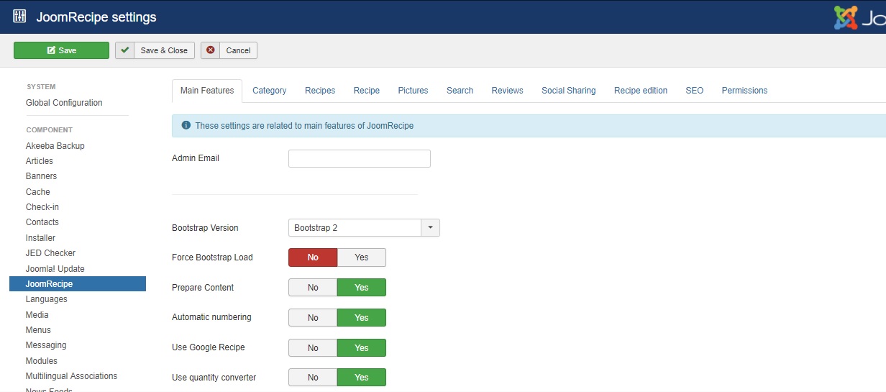Open the Bootstrap Version dropdown
The height and width of the screenshot is (392, 886).
(364, 228)
